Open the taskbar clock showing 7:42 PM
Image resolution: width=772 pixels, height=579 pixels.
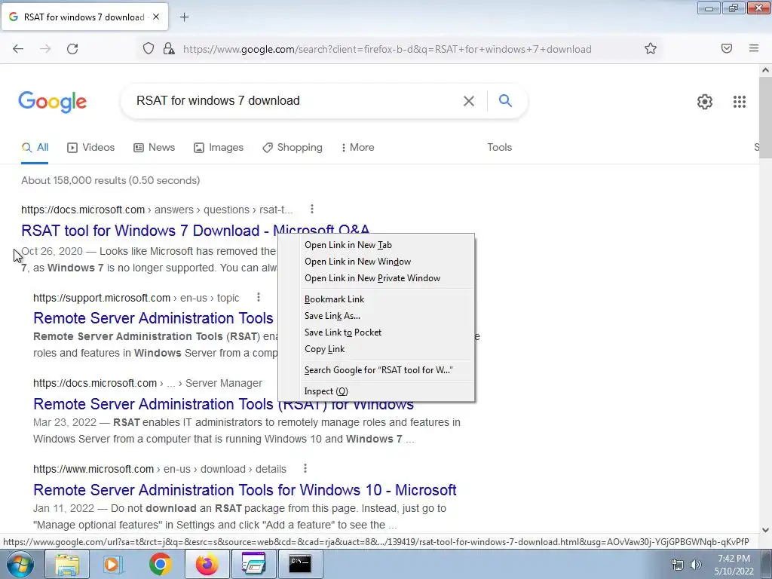pyautogui.click(x=734, y=565)
